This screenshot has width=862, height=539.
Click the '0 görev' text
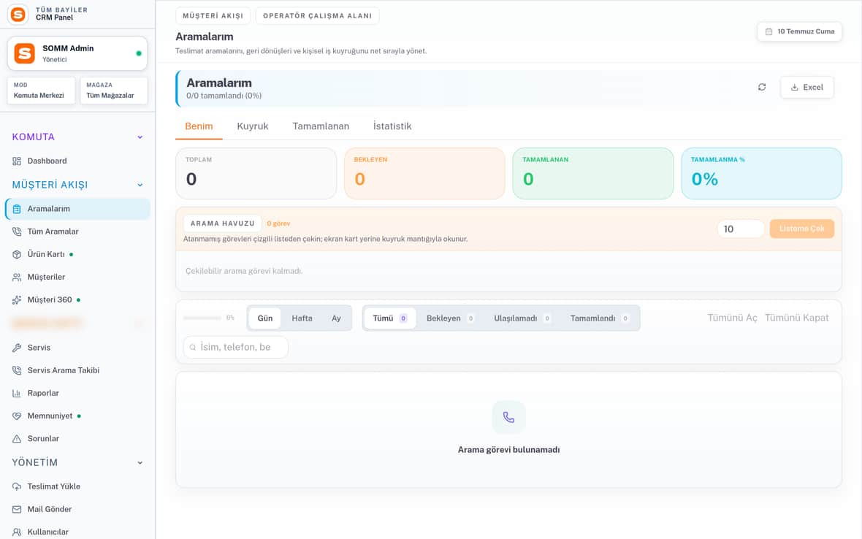tap(279, 223)
